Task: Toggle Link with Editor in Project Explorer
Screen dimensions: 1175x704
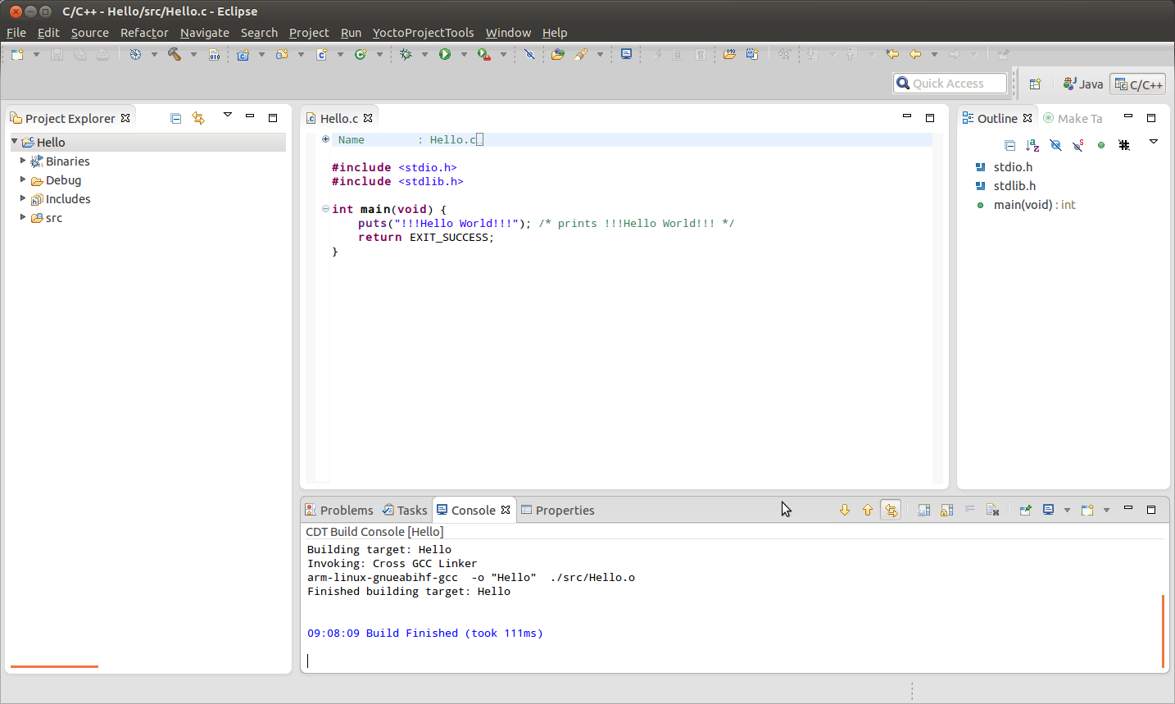Action: click(x=198, y=118)
